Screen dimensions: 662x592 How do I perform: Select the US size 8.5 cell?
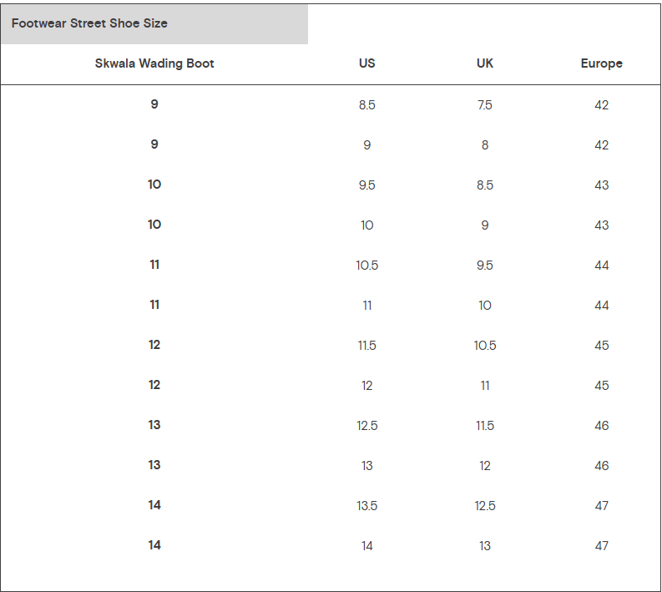(x=367, y=105)
